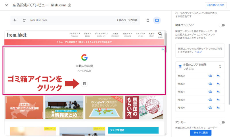Viewport: 230px width, 137px height.
Task: Click the pink renewal notice banner
Action: click(x=84, y=42)
